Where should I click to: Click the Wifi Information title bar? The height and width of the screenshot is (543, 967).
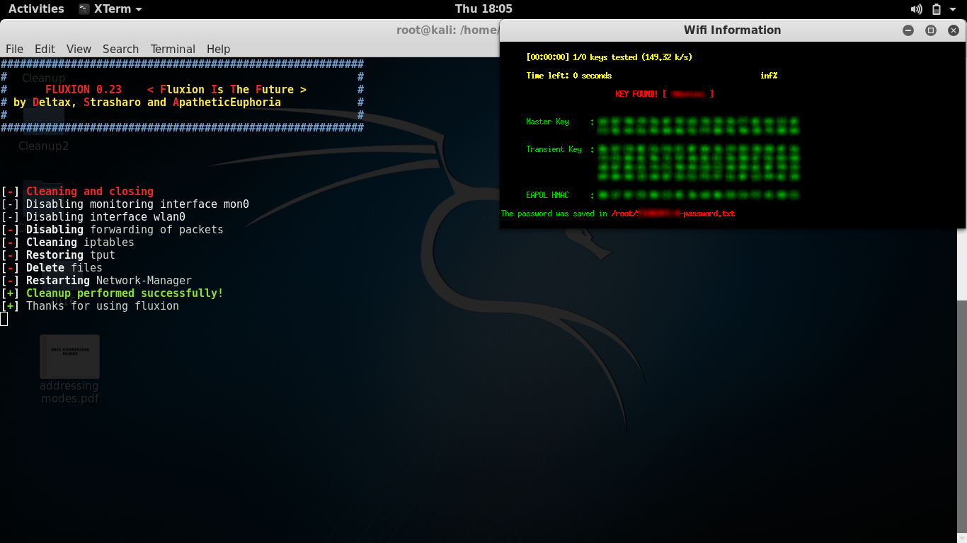coord(732,30)
